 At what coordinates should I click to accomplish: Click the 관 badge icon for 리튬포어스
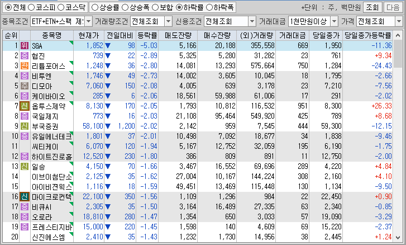point(25,66)
